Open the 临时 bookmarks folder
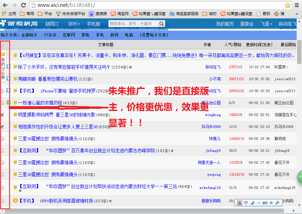The image size is (302, 214). (209, 14)
